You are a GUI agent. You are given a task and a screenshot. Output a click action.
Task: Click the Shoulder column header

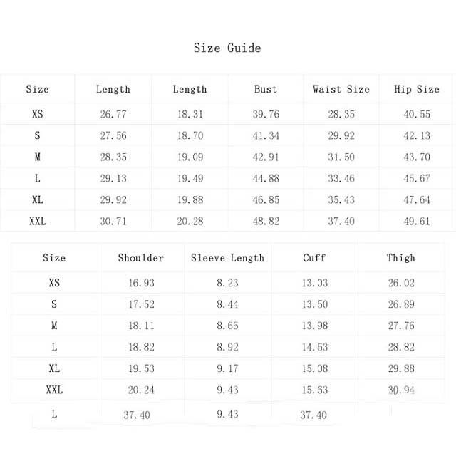click(141, 258)
